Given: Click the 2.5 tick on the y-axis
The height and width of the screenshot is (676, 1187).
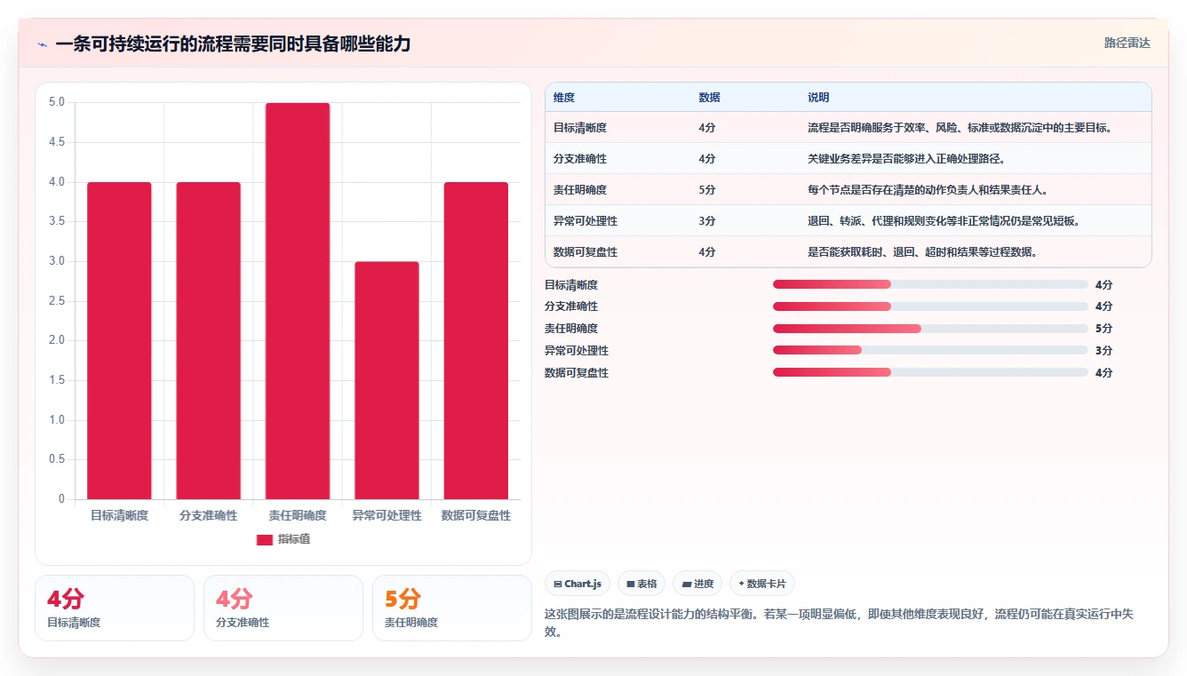Looking at the screenshot, I should point(57,301).
